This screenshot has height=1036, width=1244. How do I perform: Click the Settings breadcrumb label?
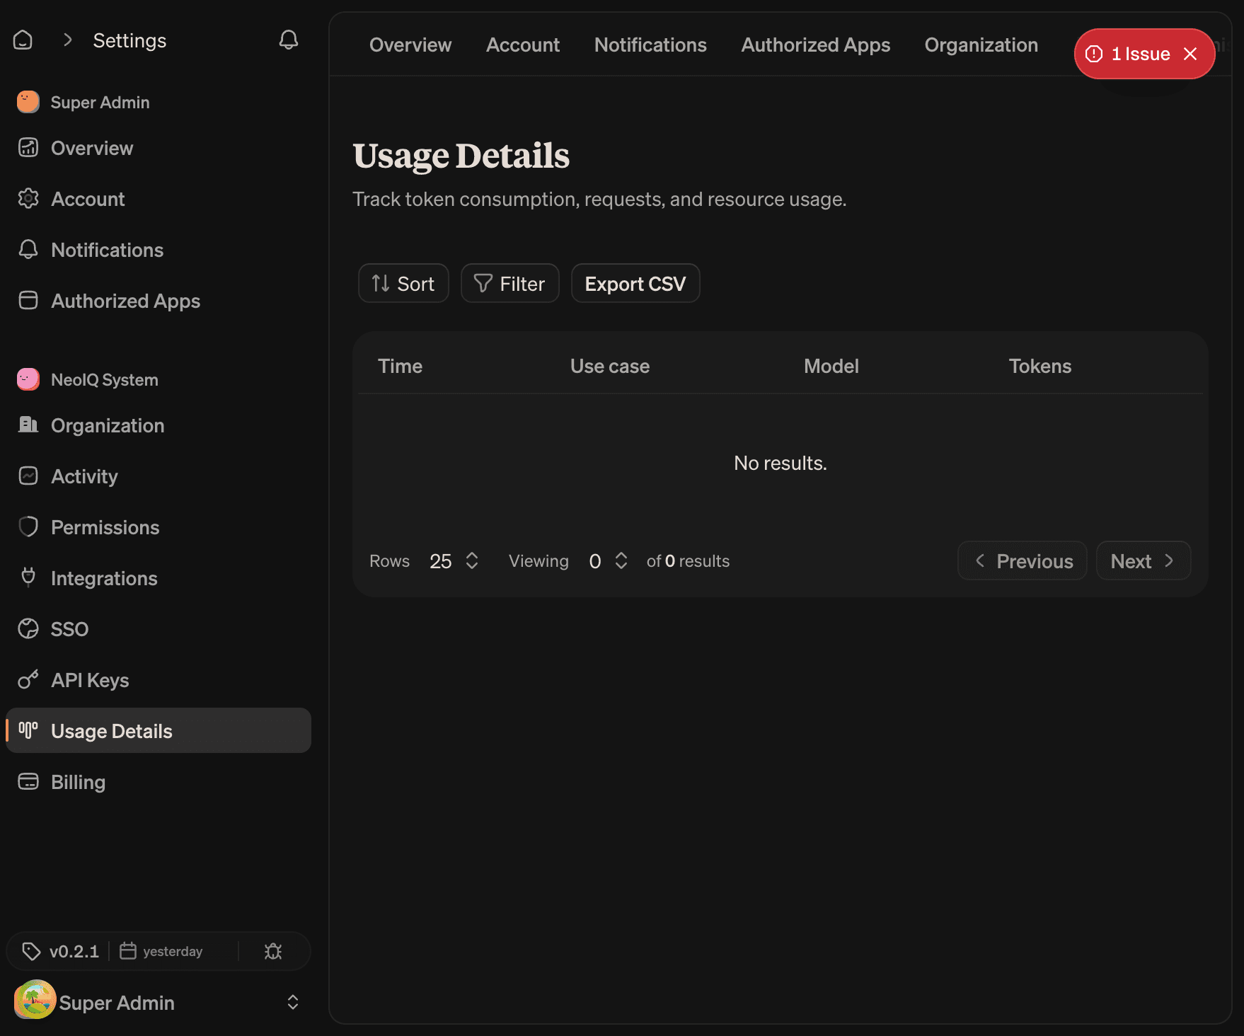click(x=129, y=40)
